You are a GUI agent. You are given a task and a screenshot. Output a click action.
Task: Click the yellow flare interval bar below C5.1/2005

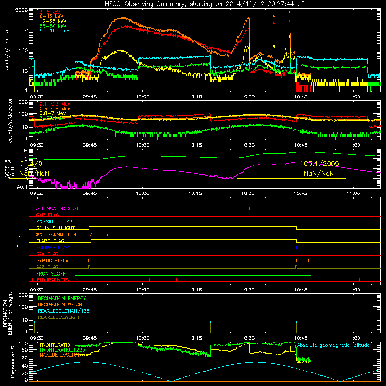pos(291,179)
